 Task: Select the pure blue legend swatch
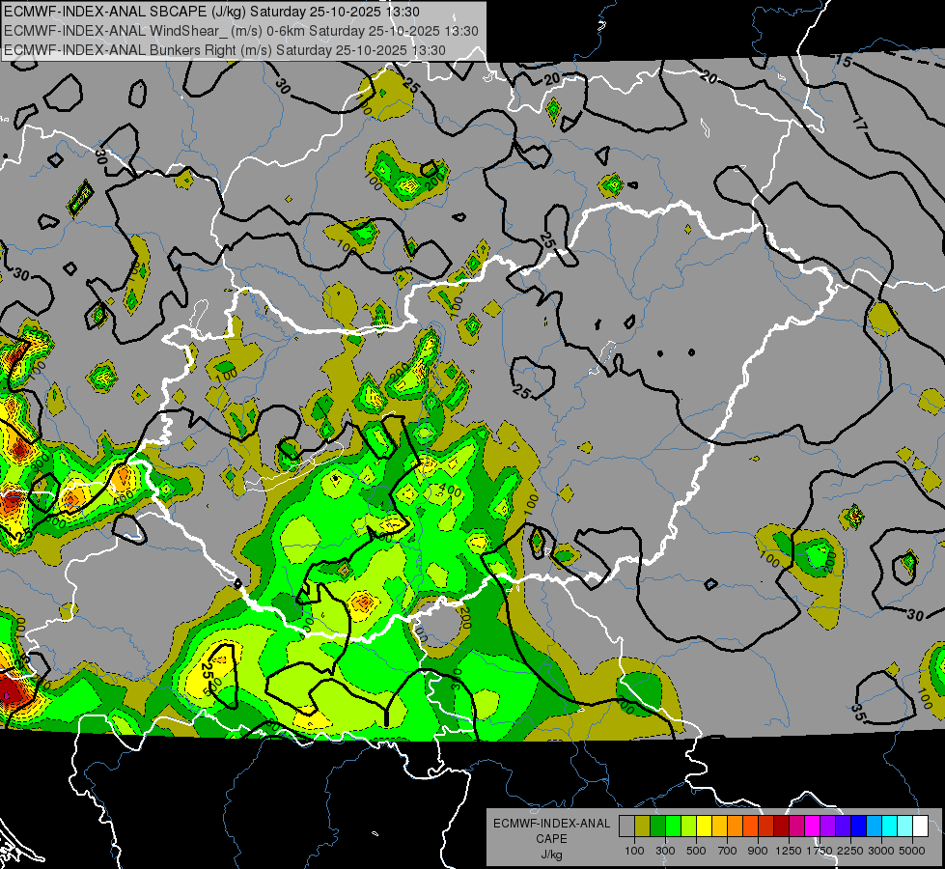point(859,827)
